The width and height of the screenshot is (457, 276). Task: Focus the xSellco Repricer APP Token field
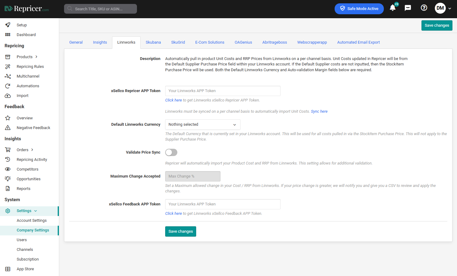223,91
